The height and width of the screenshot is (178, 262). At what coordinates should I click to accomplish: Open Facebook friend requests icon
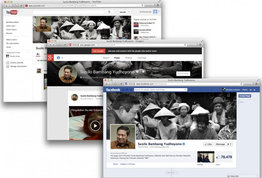coord(123,90)
